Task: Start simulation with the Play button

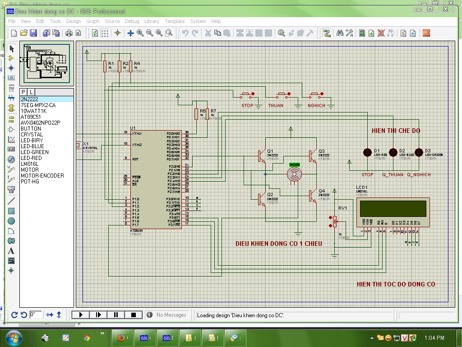Action: 81,315
